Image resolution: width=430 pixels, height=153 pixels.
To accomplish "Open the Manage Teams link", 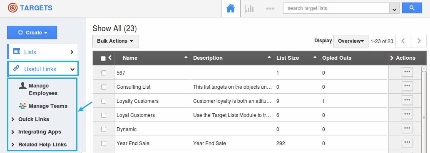I will pyautogui.click(x=48, y=106).
